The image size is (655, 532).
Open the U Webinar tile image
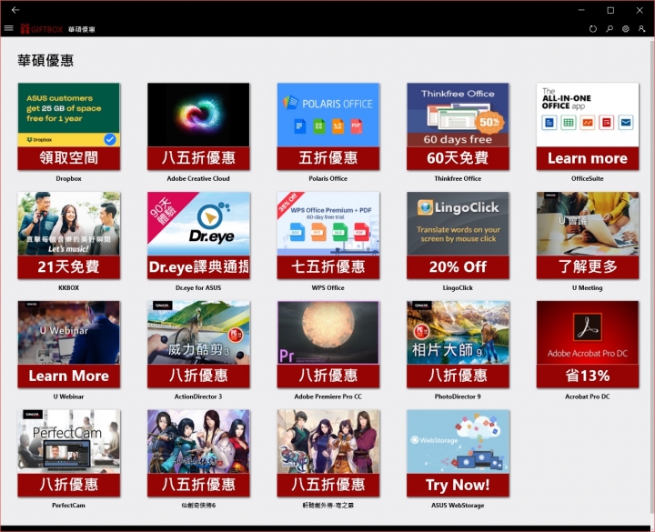69,333
